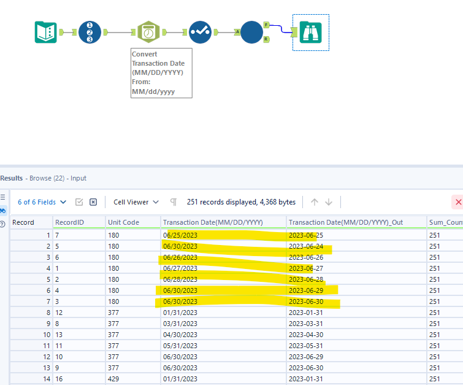Select the Input Data book tool
Viewport: 463px width, 385px height.
coord(46,32)
